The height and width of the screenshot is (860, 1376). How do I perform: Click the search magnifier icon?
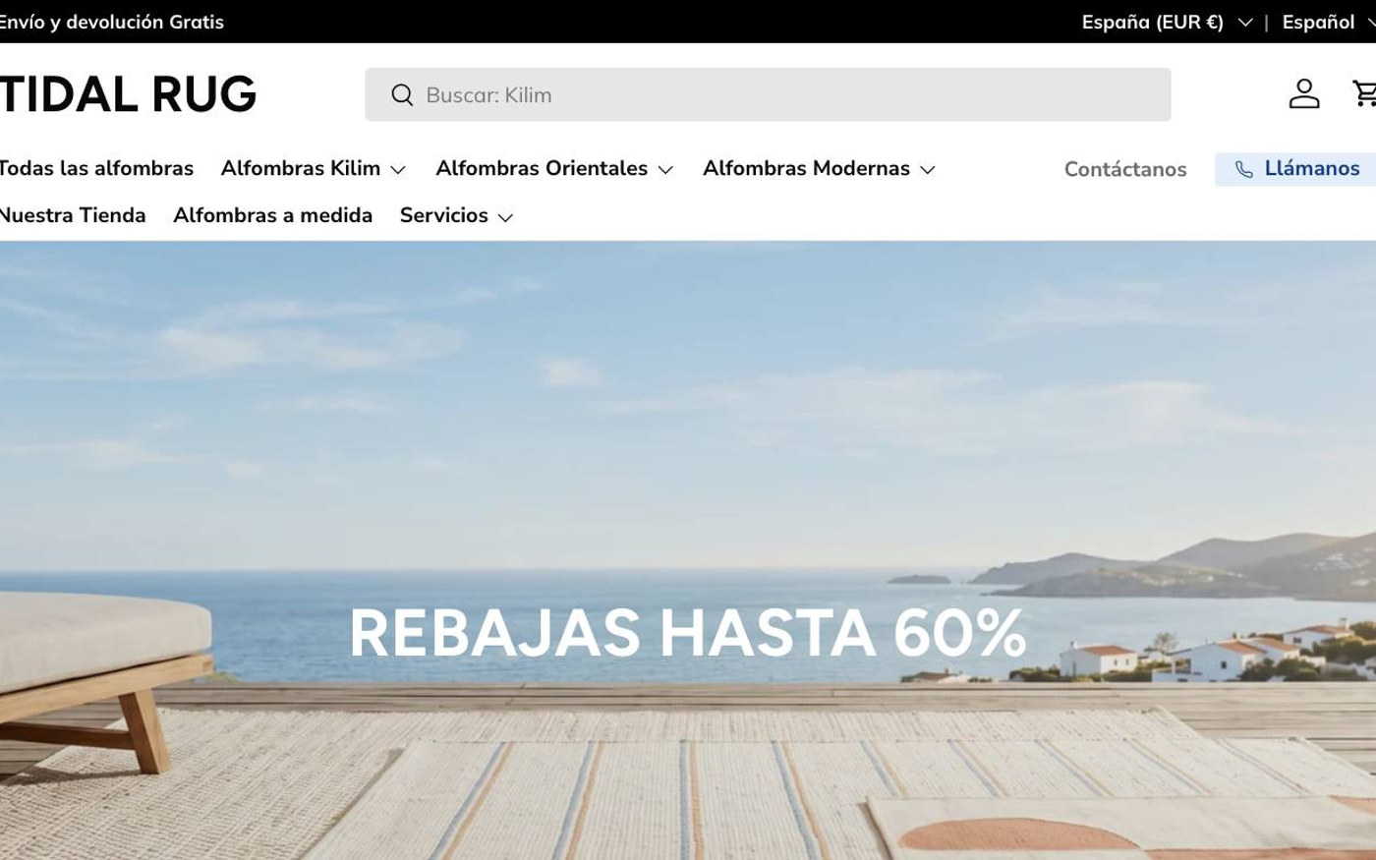[402, 94]
